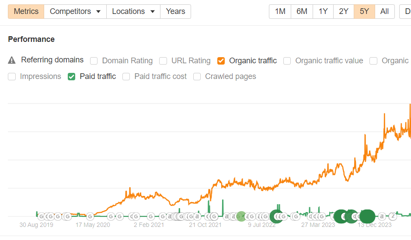This screenshot has height=240, width=411.
Task: Click the numbered '2' marker on timeline
Action: tap(393, 216)
